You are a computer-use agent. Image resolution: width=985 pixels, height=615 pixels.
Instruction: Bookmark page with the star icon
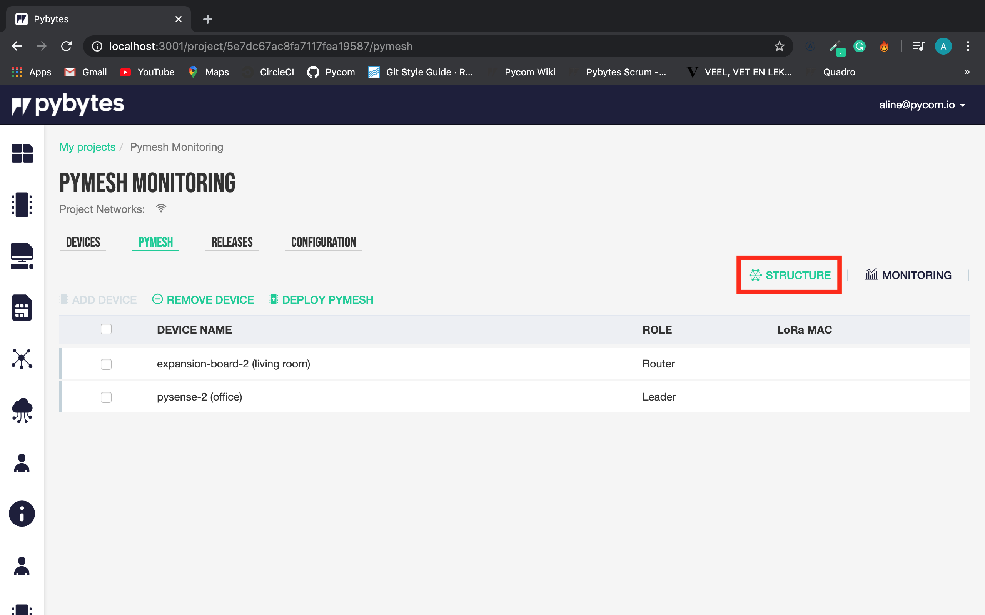coord(779,47)
